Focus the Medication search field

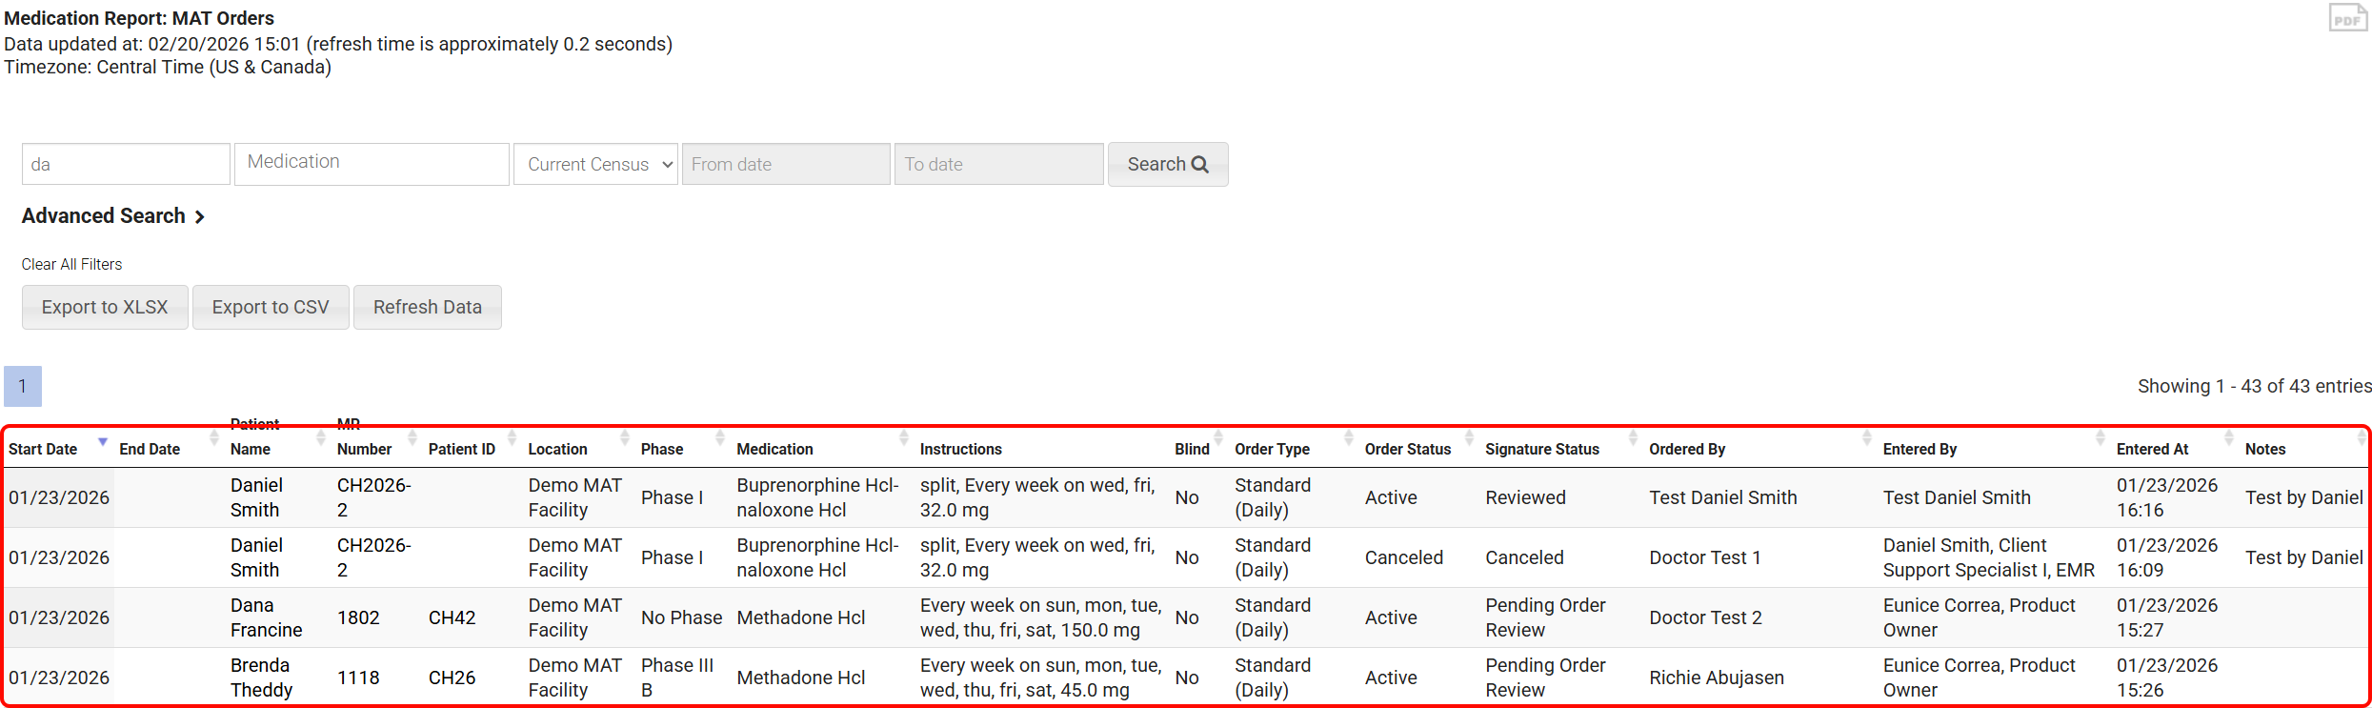tap(372, 164)
